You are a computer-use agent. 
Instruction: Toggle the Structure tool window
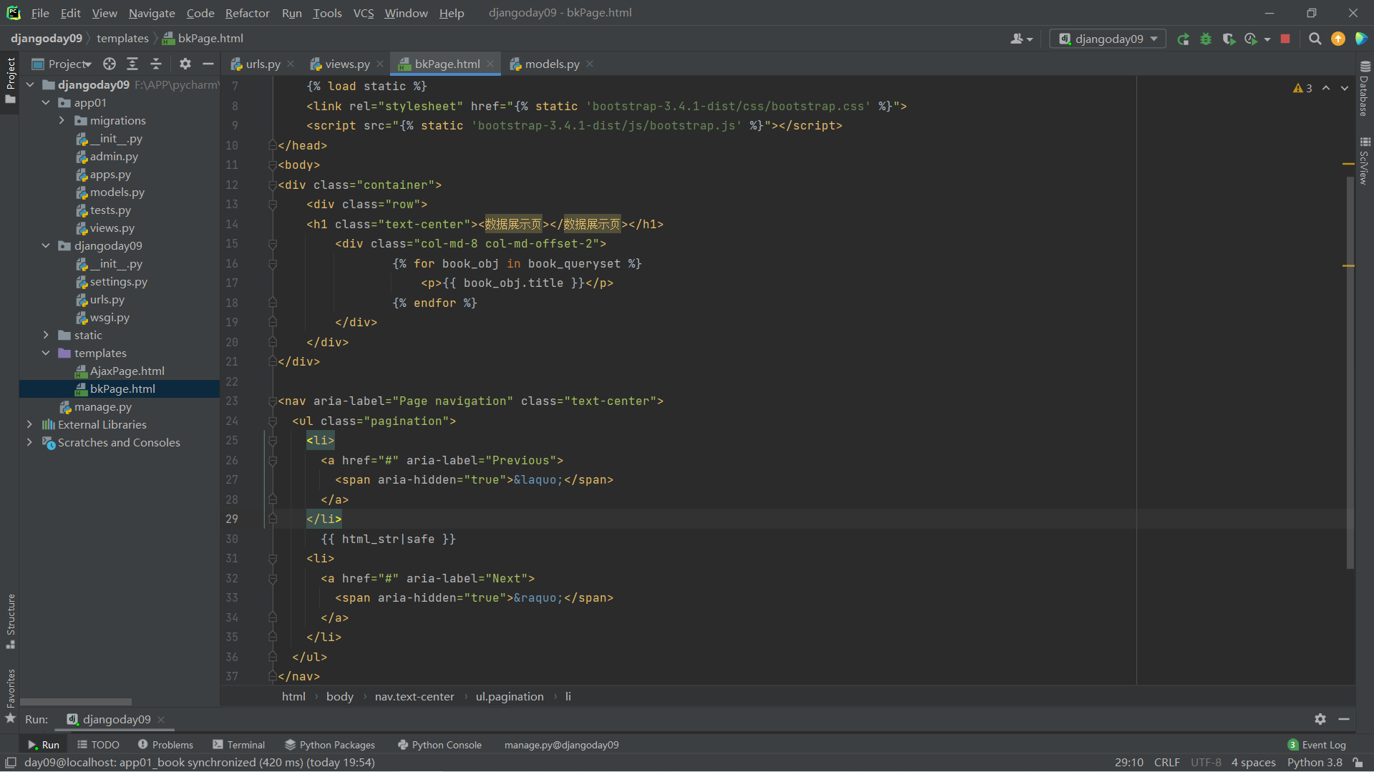[x=11, y=620]
